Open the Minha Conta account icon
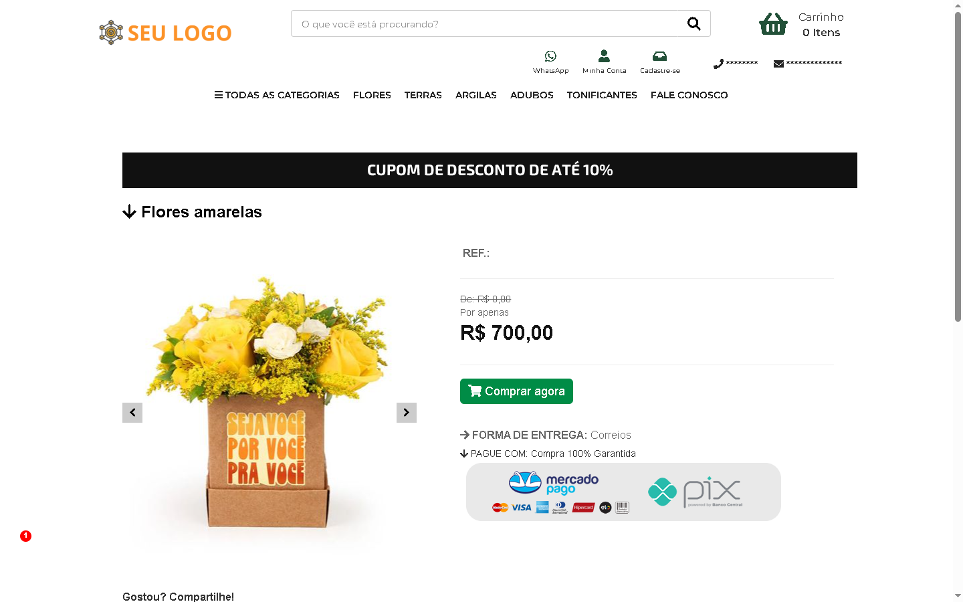 click(x=604, y=56)
